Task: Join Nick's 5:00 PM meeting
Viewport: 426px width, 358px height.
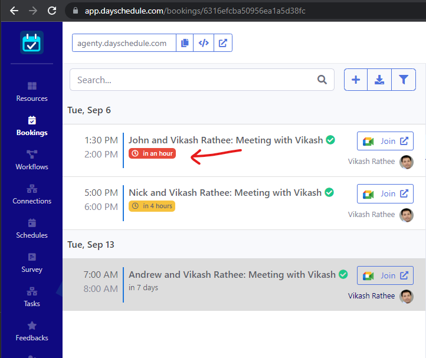Action: [x=385, y=193]
